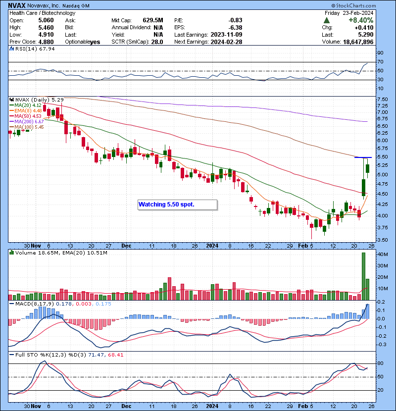396x411 pixels.
Task: Click the +8.40% percent change
Action: coord(361,20)
